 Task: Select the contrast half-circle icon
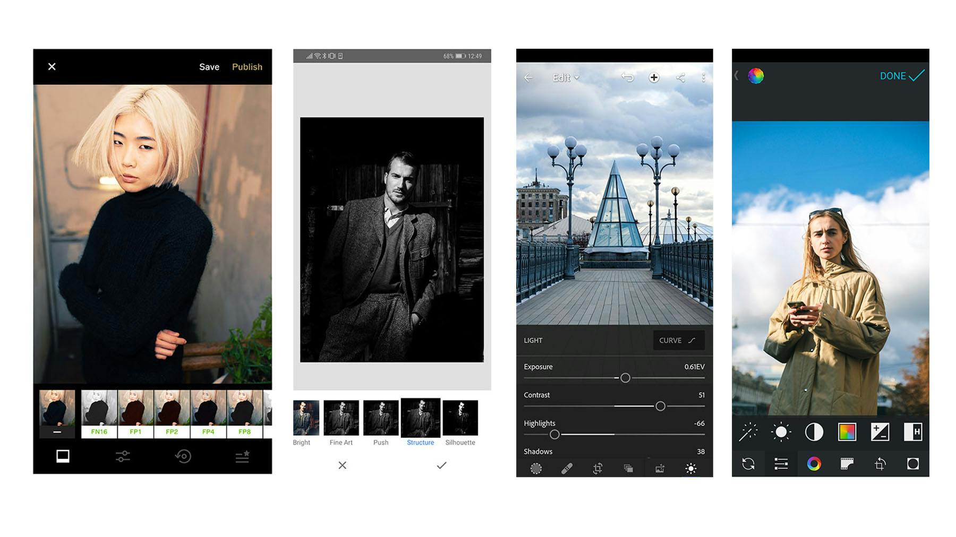coord(815,432)
